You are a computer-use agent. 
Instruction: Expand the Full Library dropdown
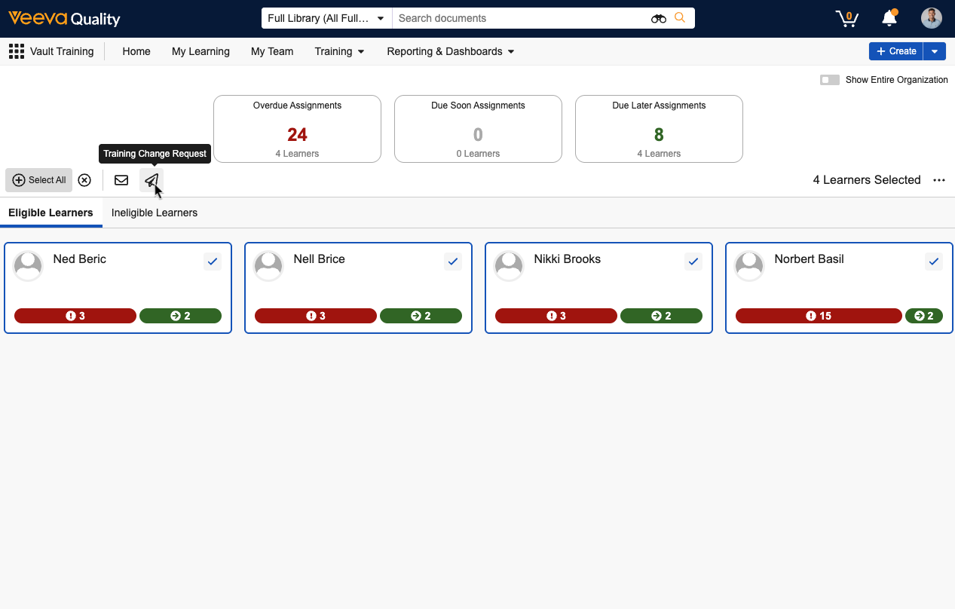point(326,18)
